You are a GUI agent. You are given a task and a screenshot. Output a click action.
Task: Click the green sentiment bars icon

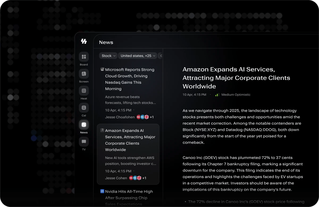[x=217, y=95]
